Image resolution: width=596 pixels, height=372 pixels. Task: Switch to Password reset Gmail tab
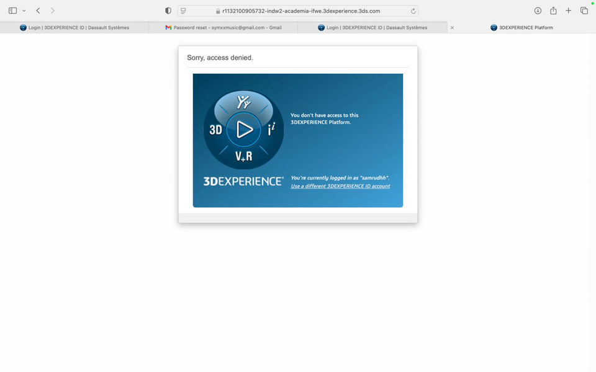click(223, 27)
